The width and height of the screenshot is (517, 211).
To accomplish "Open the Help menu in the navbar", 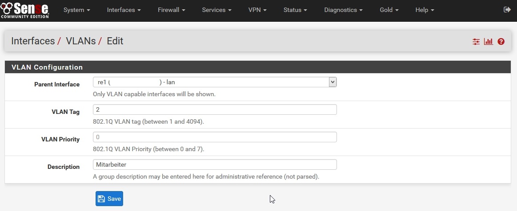I will (425, 10).
